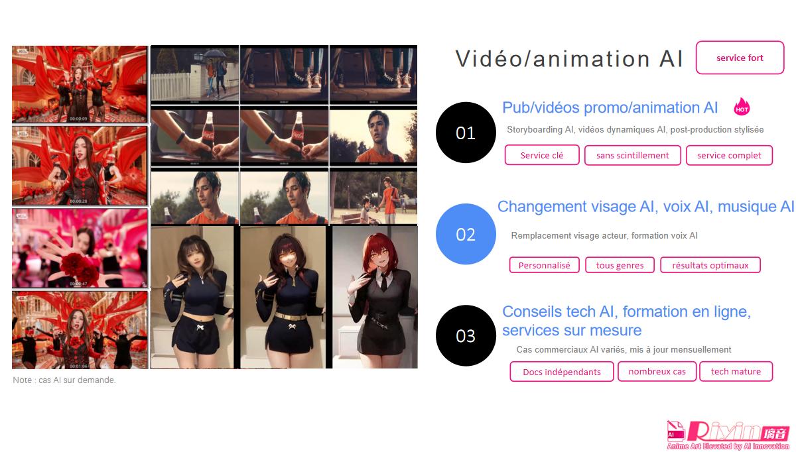Image resolution: width=796 pixels, height=452 pixels.
Task: Click the "nombreux cas" tag
Action: 657,371
